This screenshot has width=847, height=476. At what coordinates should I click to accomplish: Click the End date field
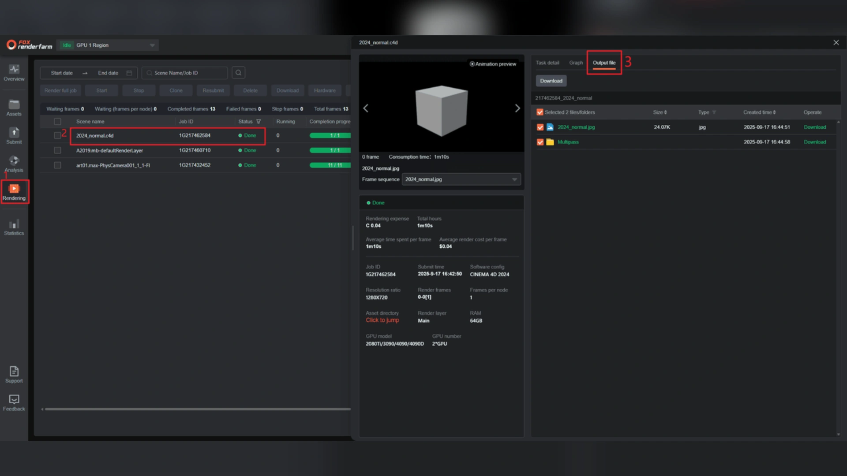point(108,73)
